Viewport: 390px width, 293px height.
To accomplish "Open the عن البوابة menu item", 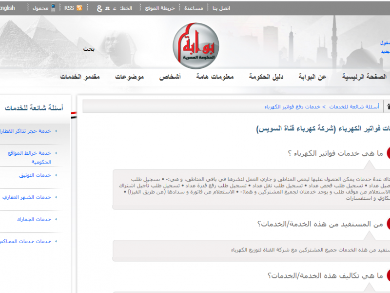I will [312, 77].
